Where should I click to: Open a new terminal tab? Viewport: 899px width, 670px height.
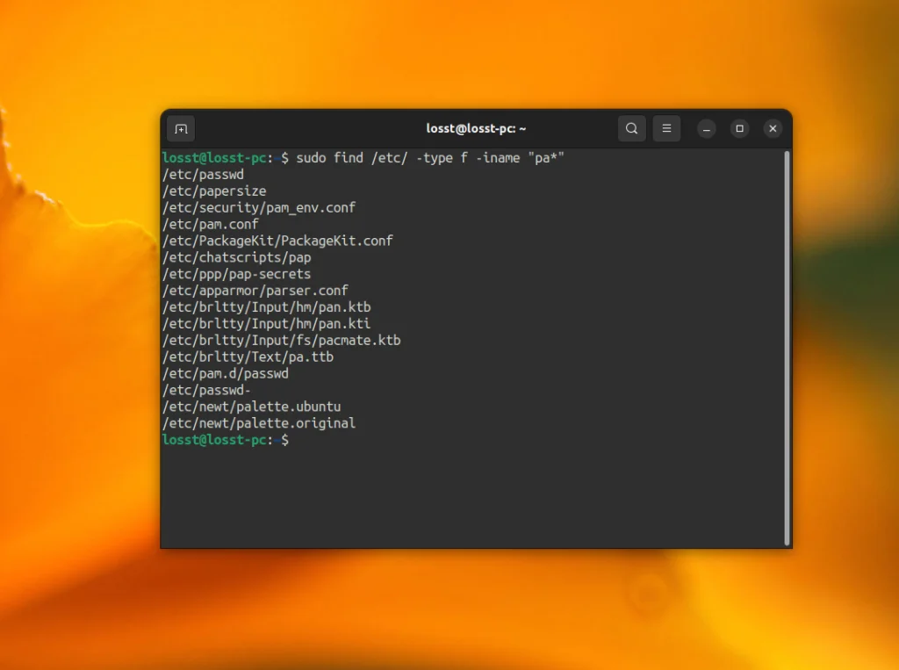tap(181, 129)
